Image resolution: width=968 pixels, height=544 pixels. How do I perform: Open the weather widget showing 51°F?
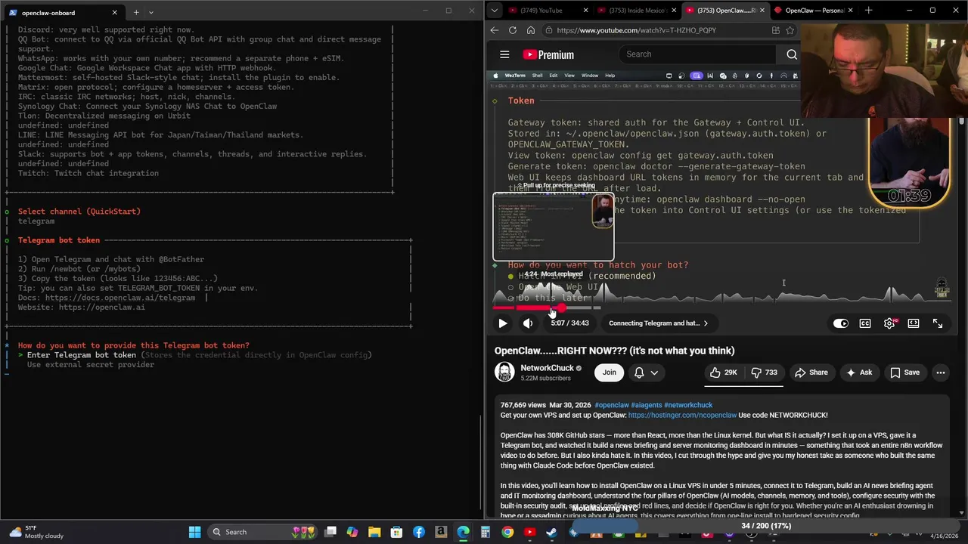(36, 532)
